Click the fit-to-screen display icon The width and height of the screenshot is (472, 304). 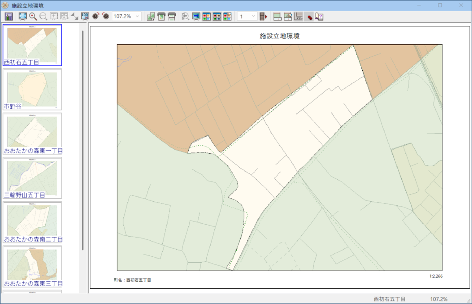23,17
